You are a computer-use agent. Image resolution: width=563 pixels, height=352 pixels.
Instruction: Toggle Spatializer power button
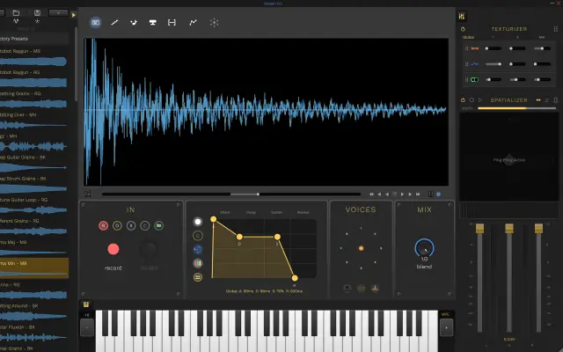(463, 100)
